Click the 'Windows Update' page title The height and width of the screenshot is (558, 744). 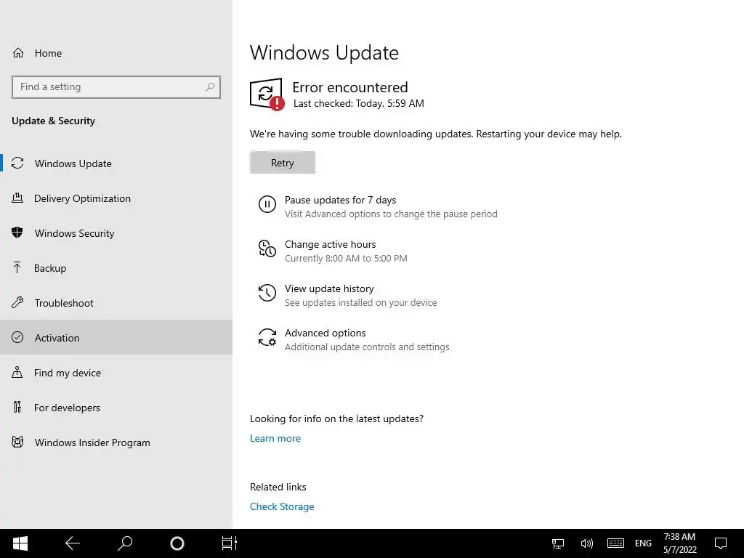click(x=324, y=52)
